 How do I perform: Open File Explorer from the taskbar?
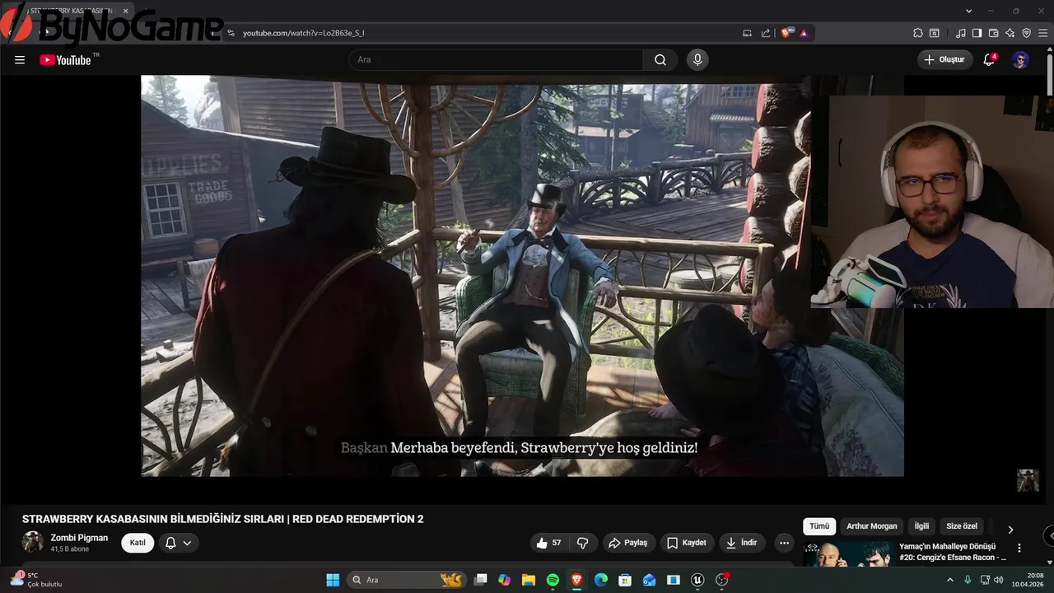(529, 580)
